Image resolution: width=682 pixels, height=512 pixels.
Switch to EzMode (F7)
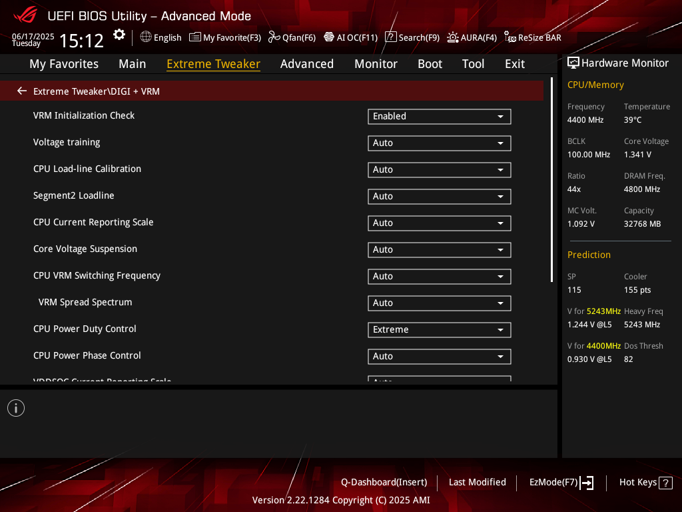point(561,482)
